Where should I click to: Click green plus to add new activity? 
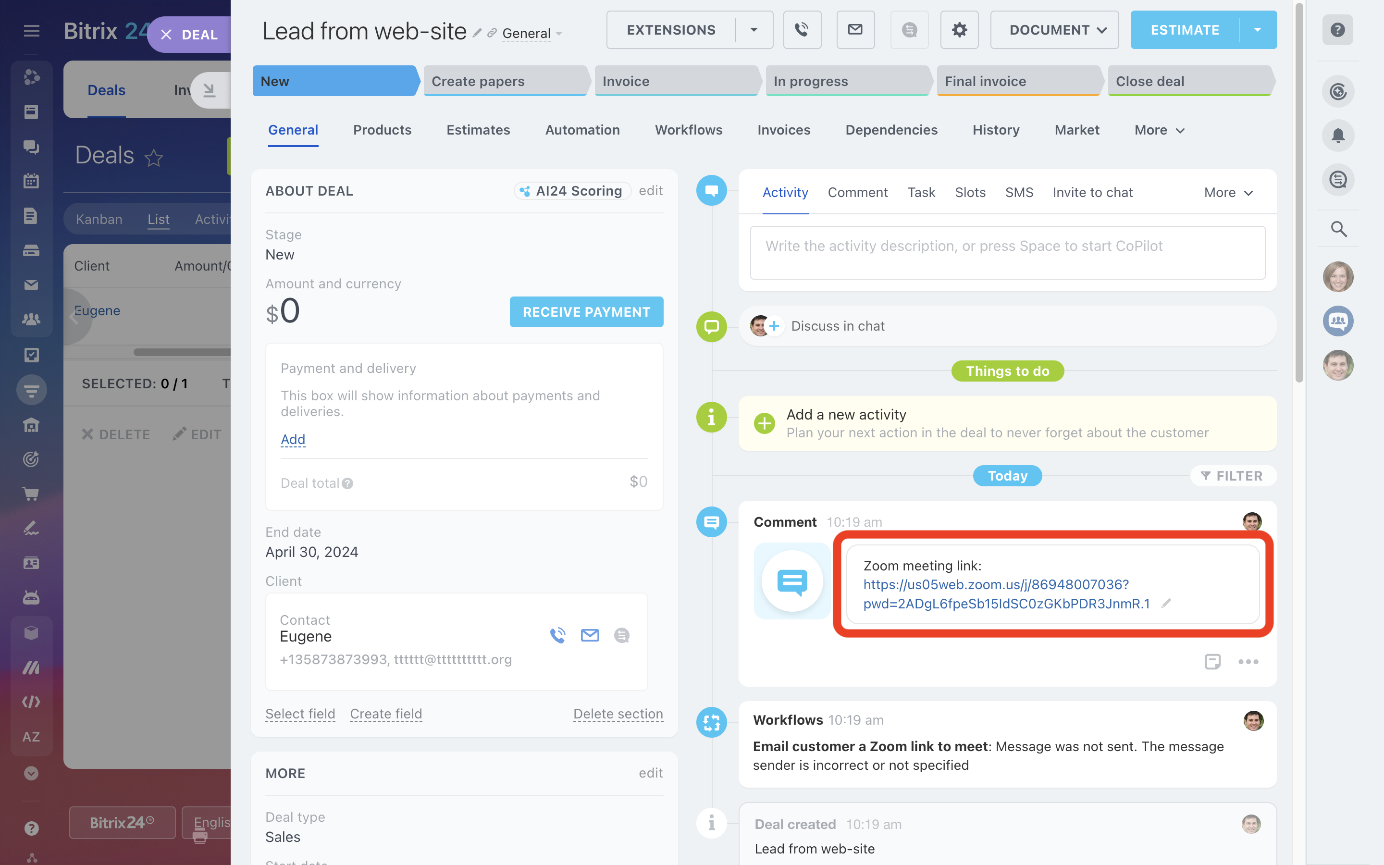tap(764, 423)
